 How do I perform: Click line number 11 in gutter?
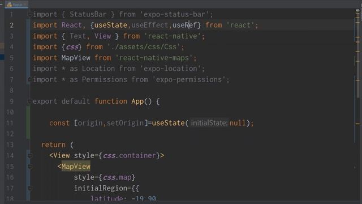tap(10, 123)
